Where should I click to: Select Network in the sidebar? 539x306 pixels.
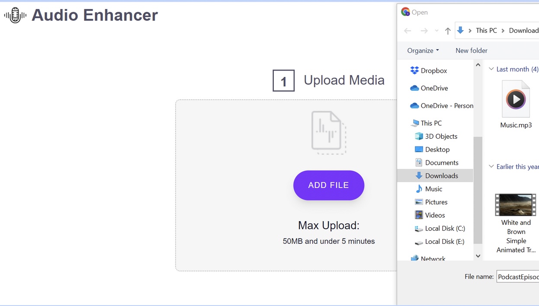pyautogui.click(x=433, y=258)
